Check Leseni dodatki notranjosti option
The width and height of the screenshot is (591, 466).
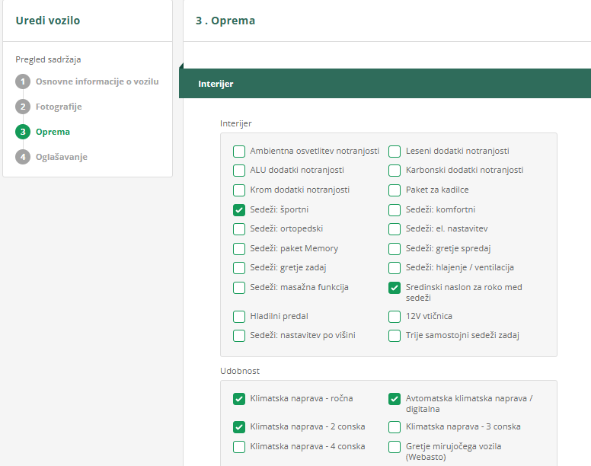coord(395,151)
